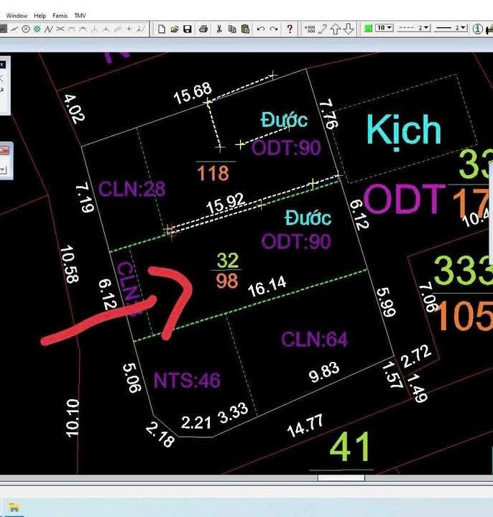
Task: Select the Cut scissors icon
Action: point(219,29)
